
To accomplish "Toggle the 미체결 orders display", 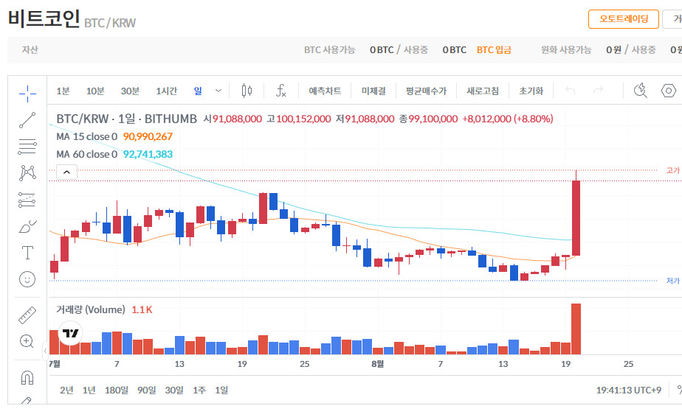I will 373,91.
